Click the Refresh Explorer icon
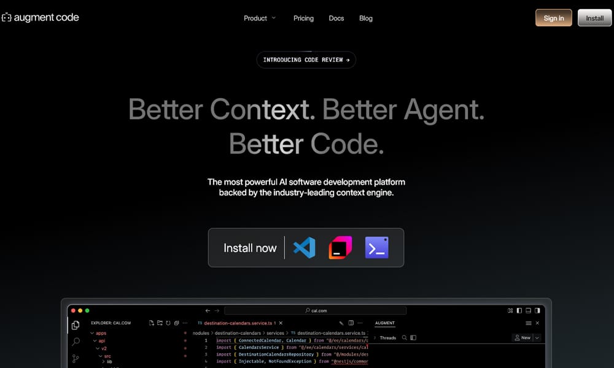 (168, 323)
